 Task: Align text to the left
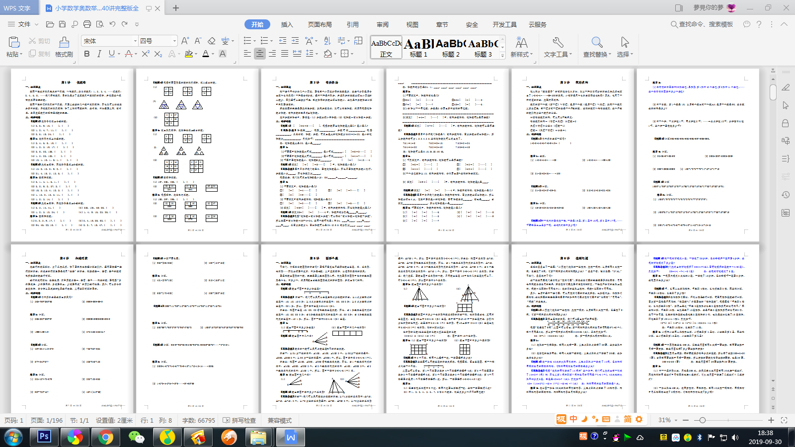(x=247, y=54)
